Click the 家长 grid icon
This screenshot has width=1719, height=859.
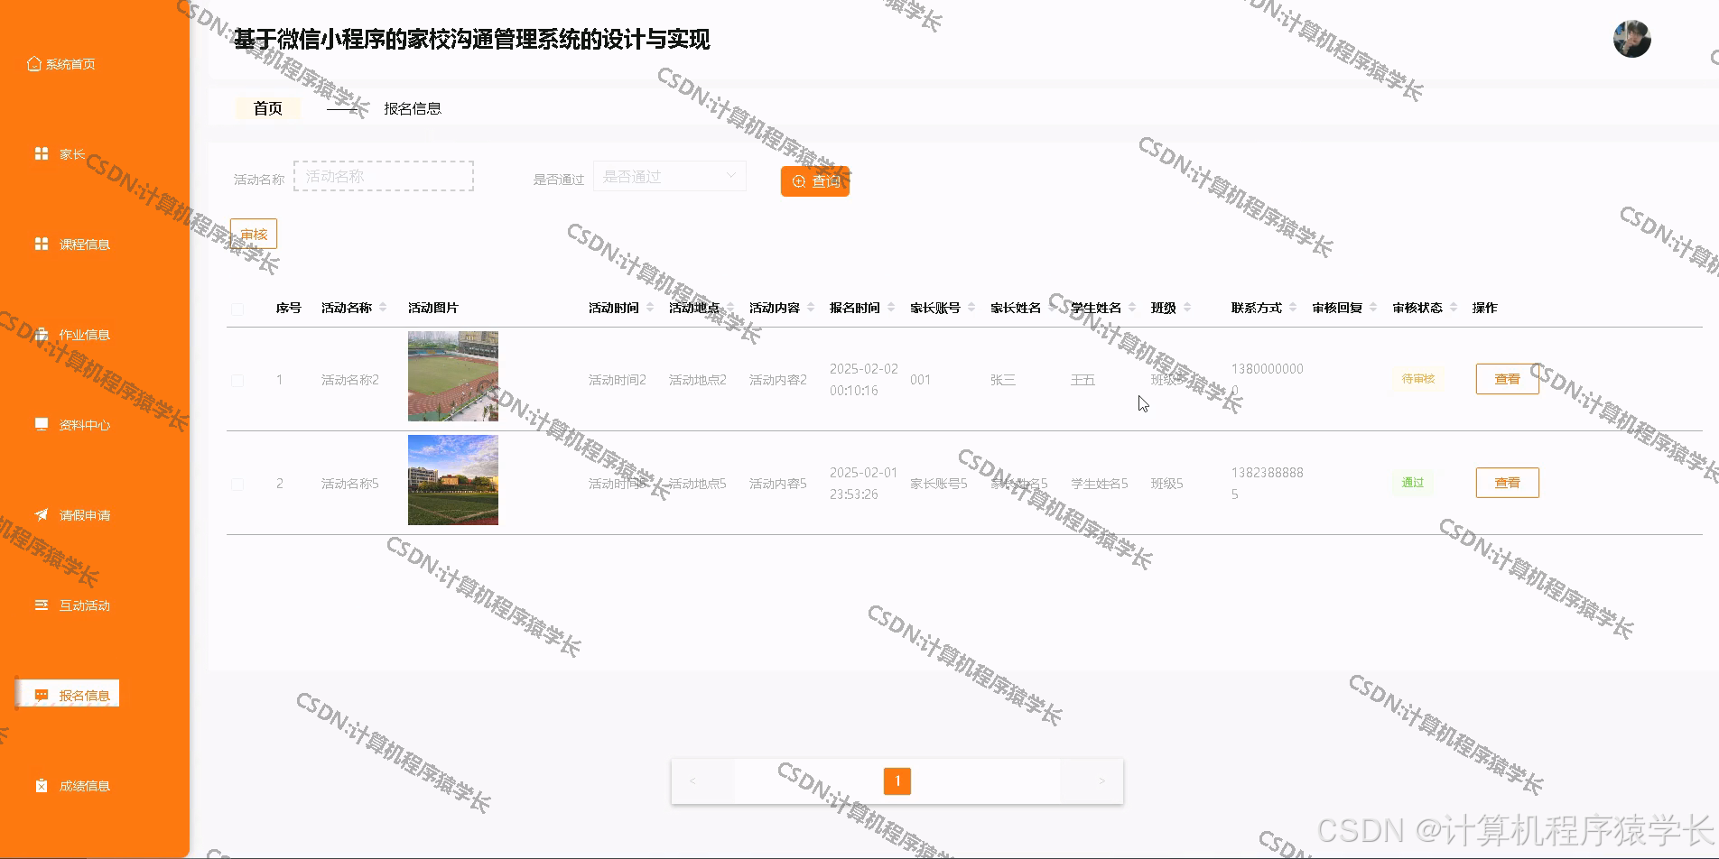point(42,154)
